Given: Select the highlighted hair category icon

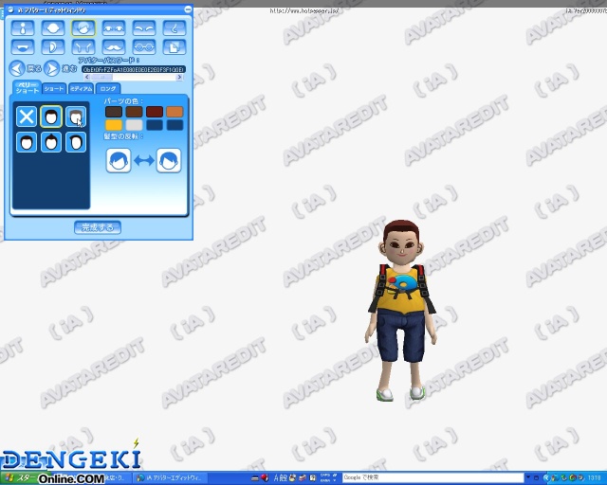Looking at the screenshot, I should coord(83,28).
